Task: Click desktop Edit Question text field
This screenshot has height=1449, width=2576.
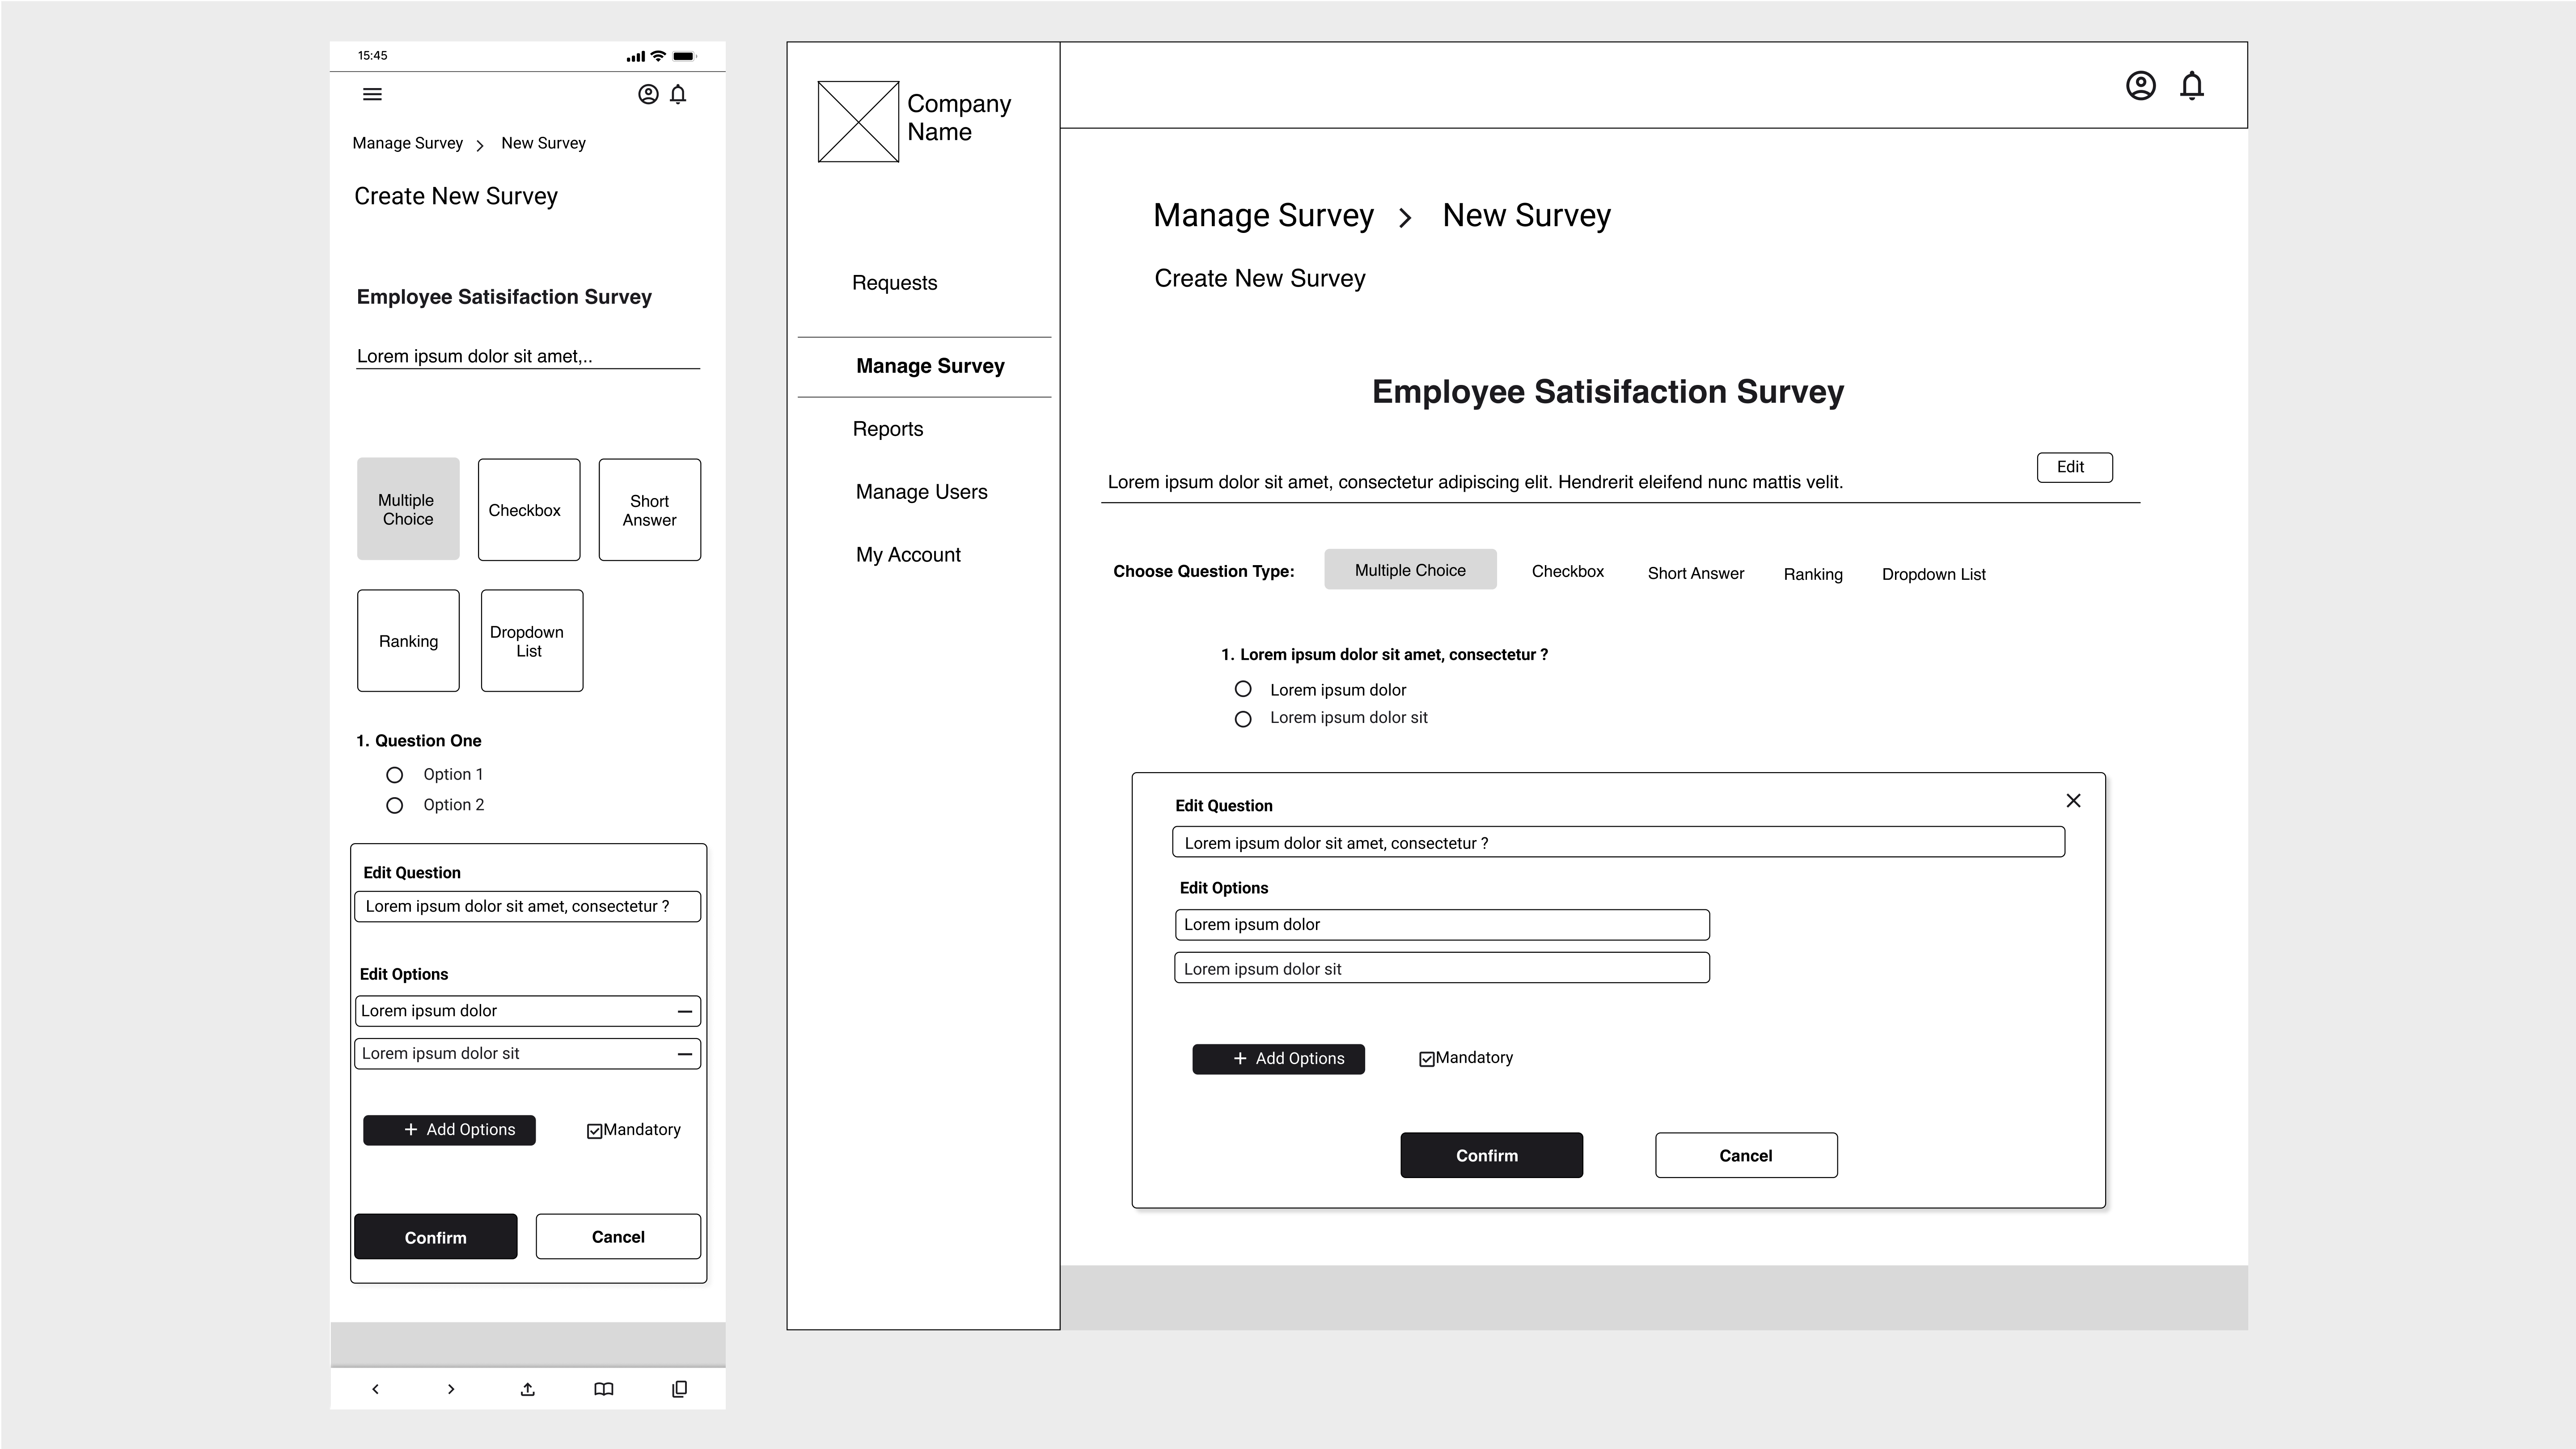Action: point(1618,842)
